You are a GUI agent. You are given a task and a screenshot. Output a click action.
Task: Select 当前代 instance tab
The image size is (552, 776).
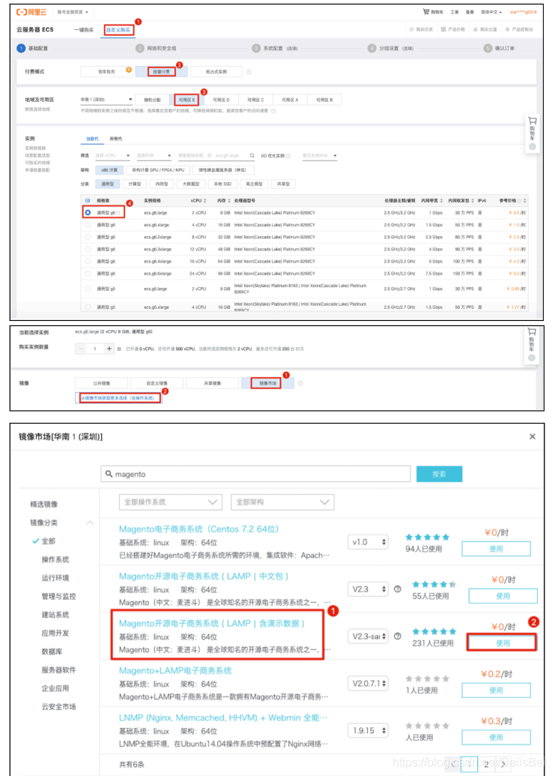92,139
